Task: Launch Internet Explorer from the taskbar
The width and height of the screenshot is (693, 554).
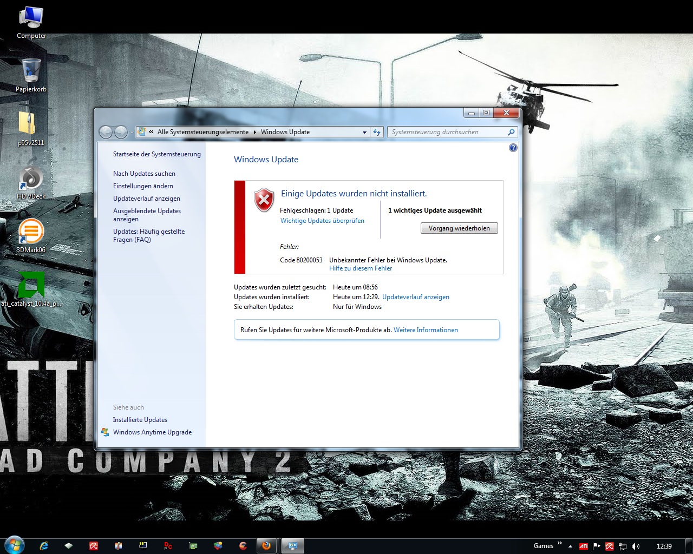Action: click(x=44, y=546)
